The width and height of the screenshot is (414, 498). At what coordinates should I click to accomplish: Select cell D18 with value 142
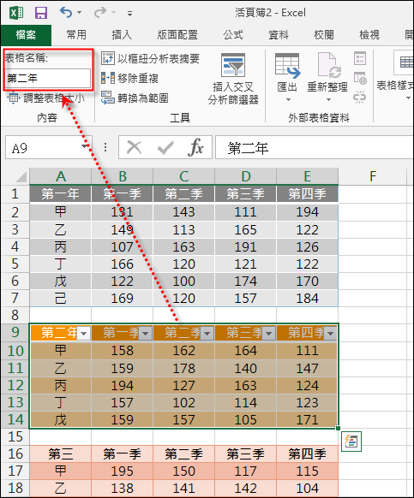246,488
